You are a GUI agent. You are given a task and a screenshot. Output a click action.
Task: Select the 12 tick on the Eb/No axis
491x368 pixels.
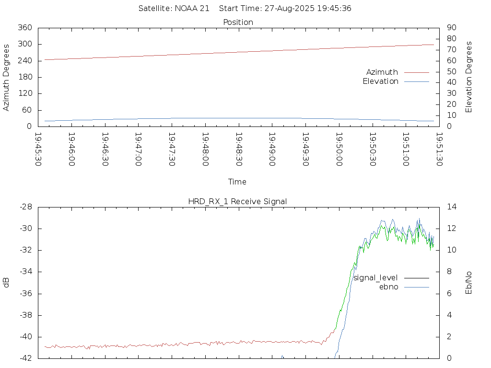point(452,229)
